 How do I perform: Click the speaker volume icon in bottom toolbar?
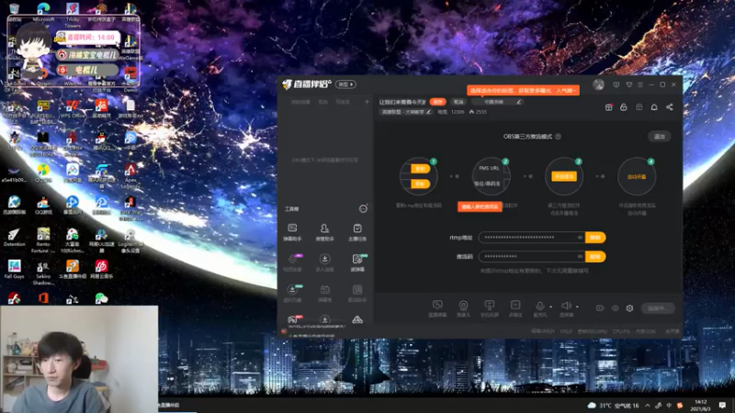pyautogui.click(x=566, y=306)
